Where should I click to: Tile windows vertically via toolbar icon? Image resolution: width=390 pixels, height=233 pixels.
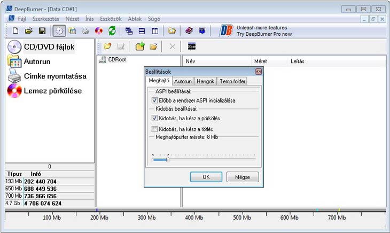(x=155, y=31)
